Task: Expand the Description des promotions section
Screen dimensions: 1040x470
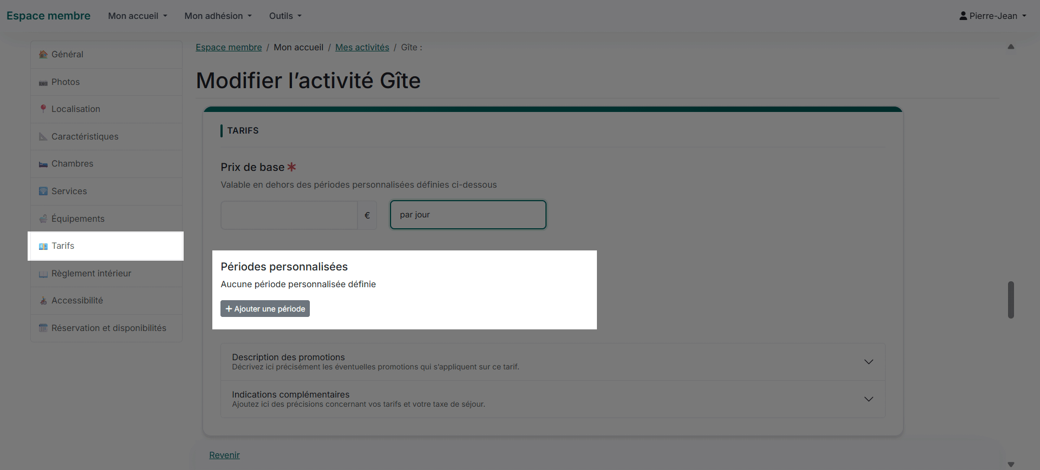Action: 552,362
